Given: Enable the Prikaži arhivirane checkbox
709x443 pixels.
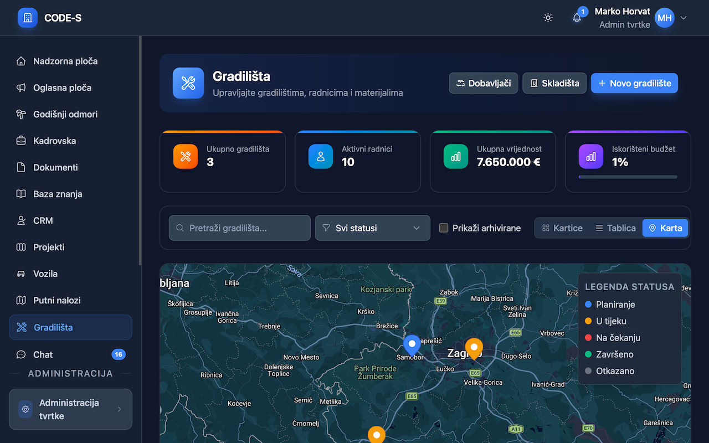Looking at the screenshot, I should [x=444, y=228].
